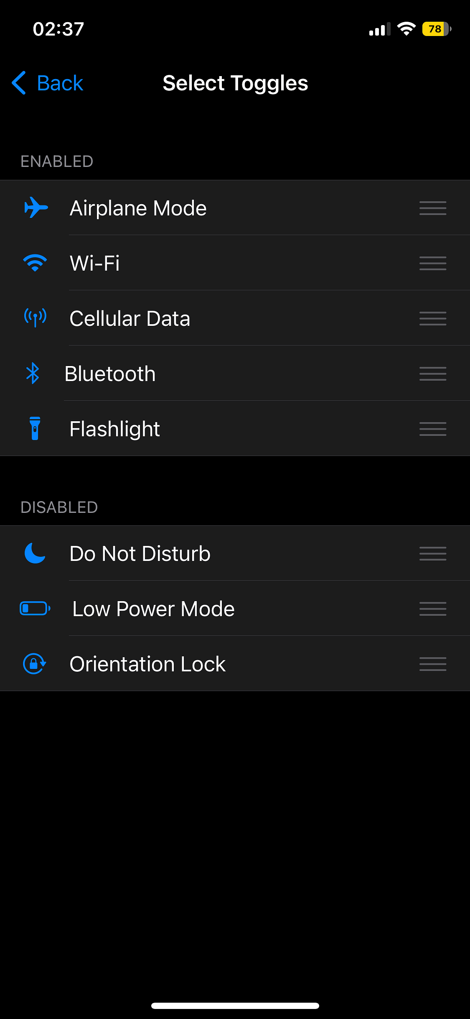
Task: Tap the Low Power Mode battery icon
Action: coord(35,608)
